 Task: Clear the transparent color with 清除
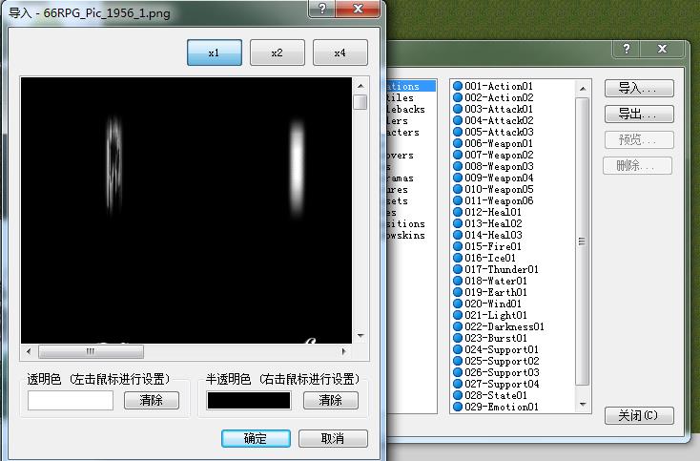[152, 400]
